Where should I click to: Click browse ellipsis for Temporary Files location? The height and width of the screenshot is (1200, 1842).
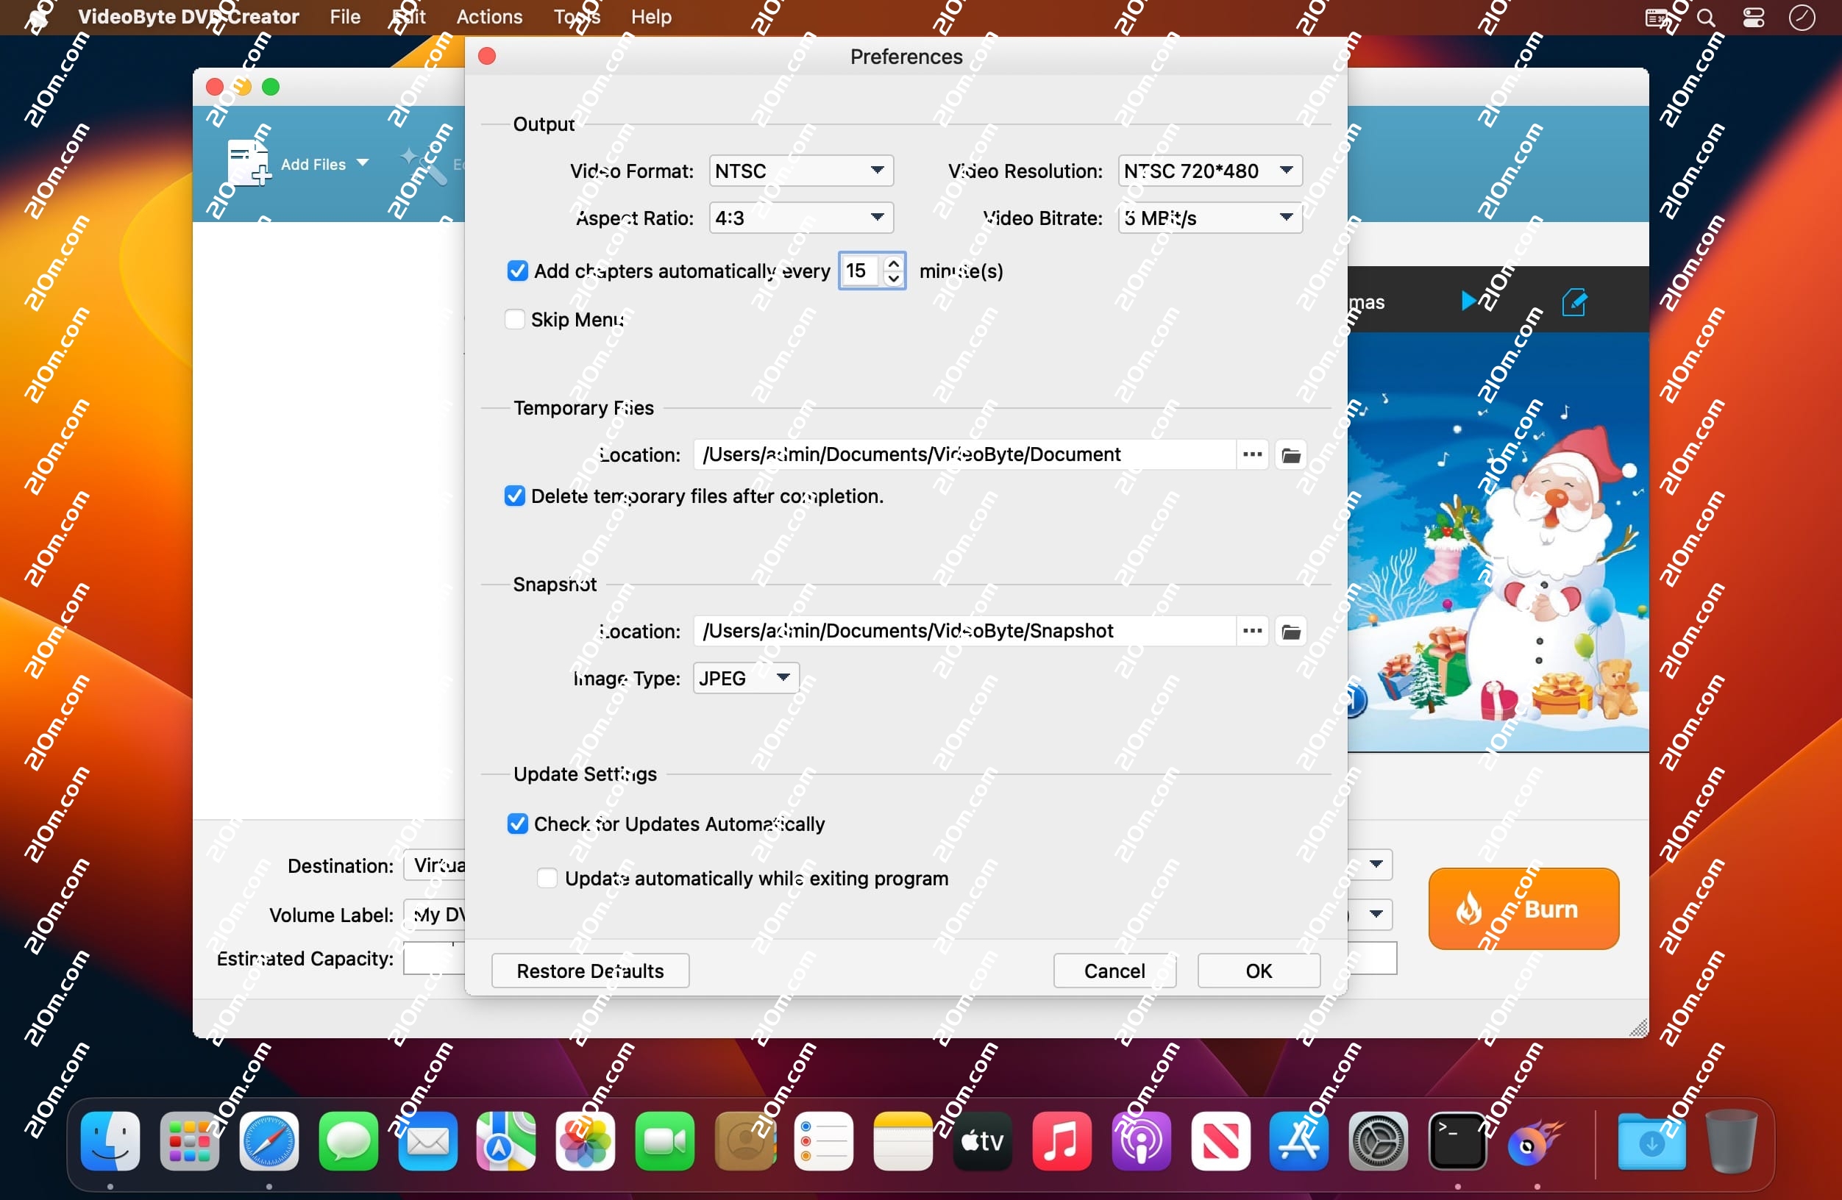click(1252, 455)
